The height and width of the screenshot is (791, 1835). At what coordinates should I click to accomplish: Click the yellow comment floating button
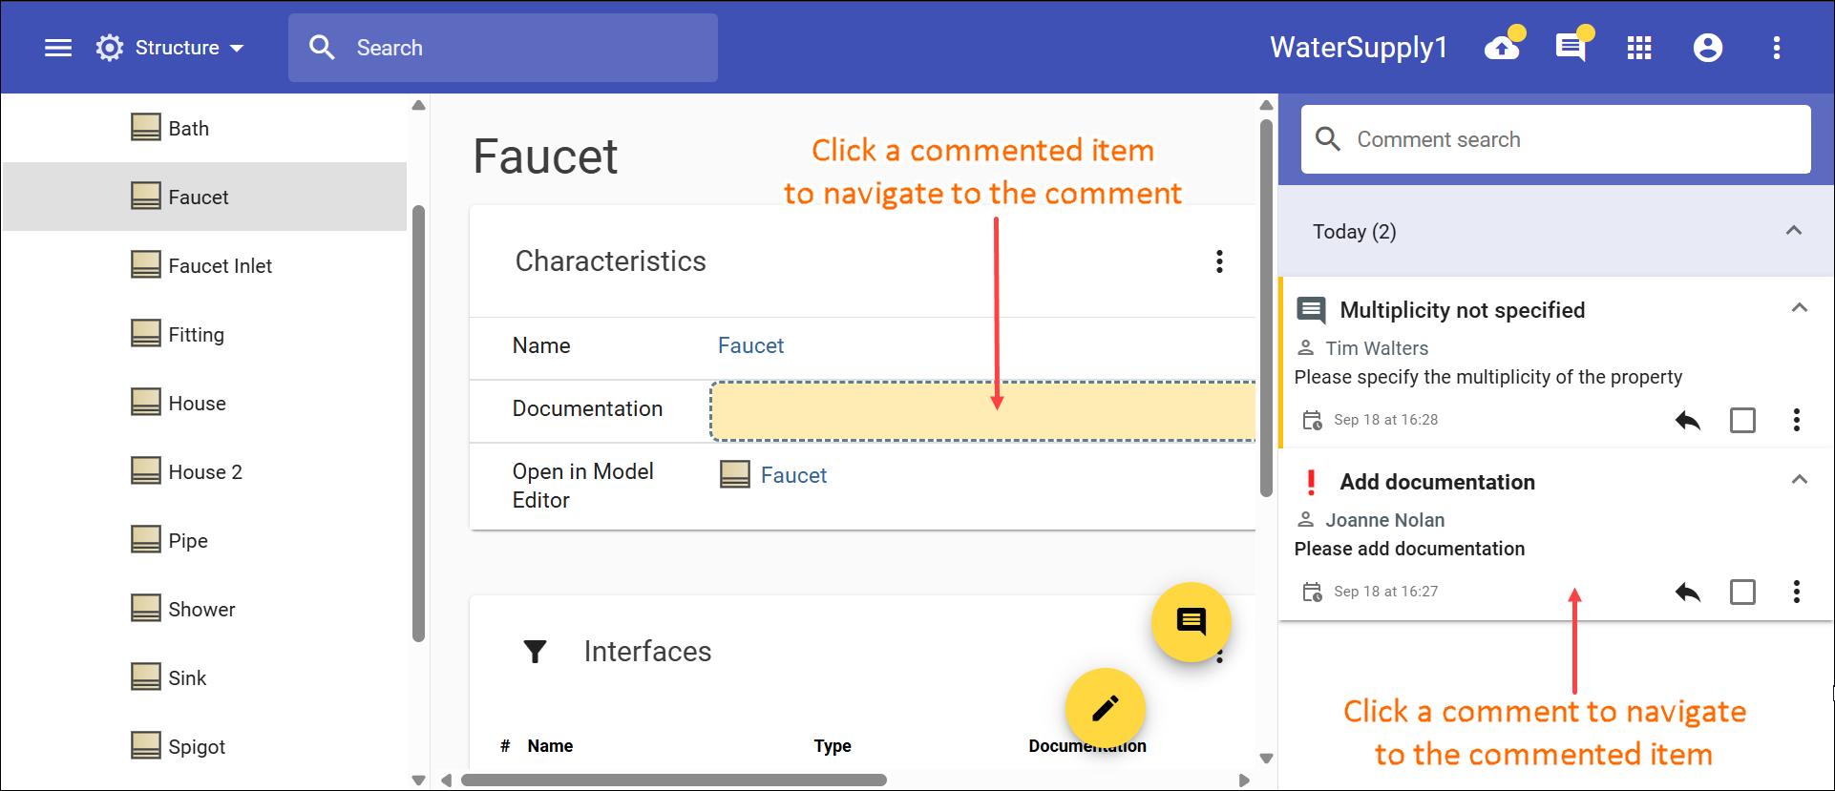click(1191, 622)
